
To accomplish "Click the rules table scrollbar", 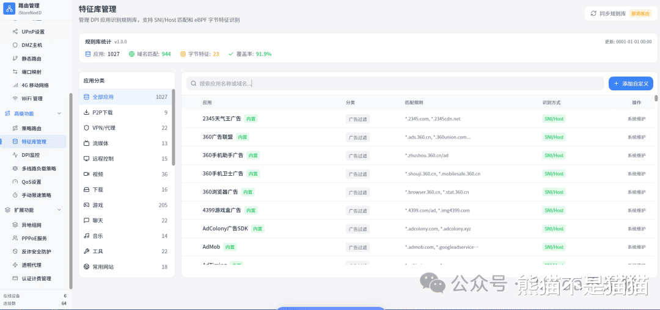I will click(x=656, y=98).
